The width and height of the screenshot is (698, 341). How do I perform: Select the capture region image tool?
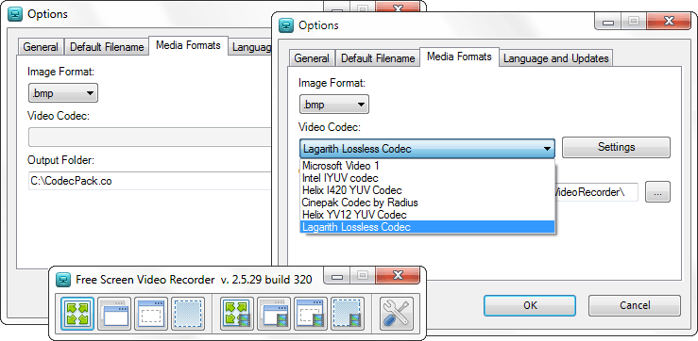(x=188, y=314)
